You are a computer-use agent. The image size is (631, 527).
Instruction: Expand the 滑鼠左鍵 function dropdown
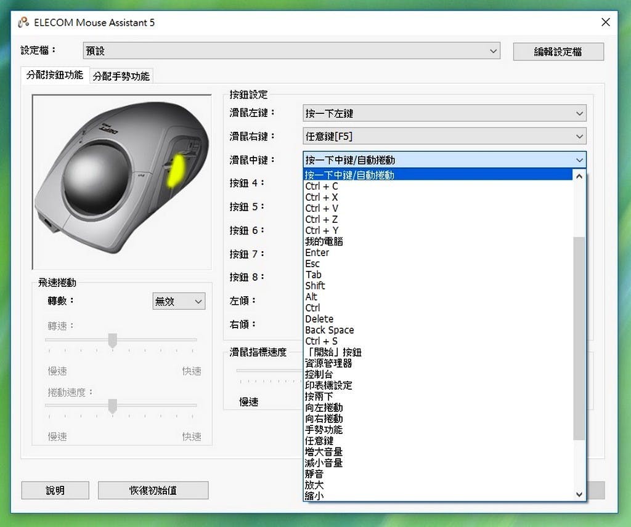pos(444,113)
